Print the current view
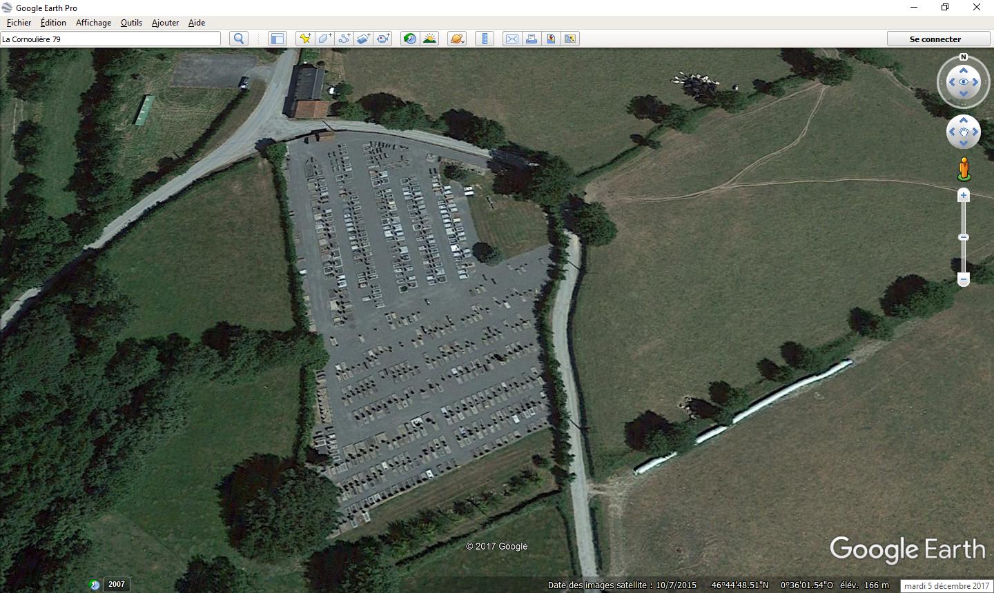The image size is (994, 593). (x=532, y=39)
